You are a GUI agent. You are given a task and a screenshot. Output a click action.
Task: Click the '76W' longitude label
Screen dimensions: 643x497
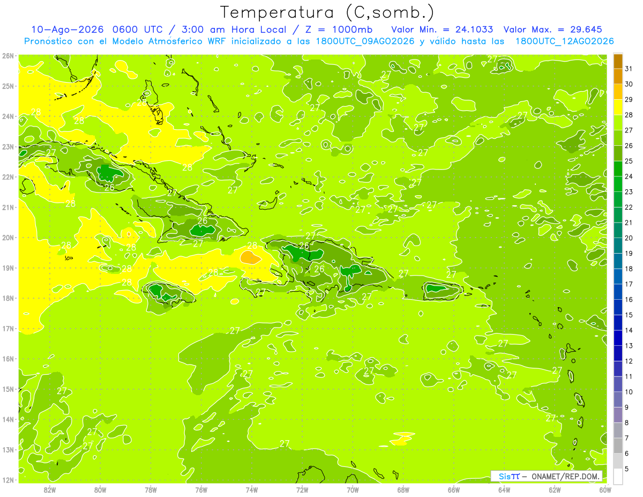pyautogui.click(x=201, y=489)
